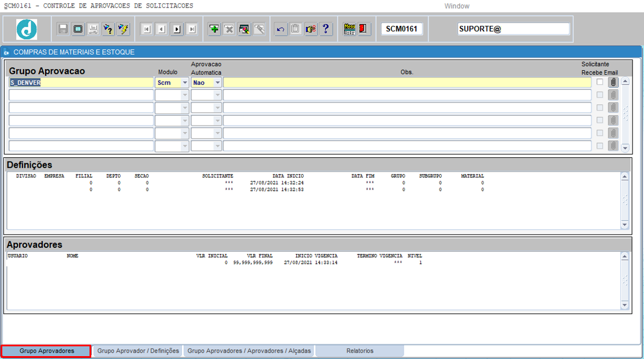This screenshot has height=359, width=644.
Task: Open the Modulo dropdown in the third row
Action: pos(185,108)
